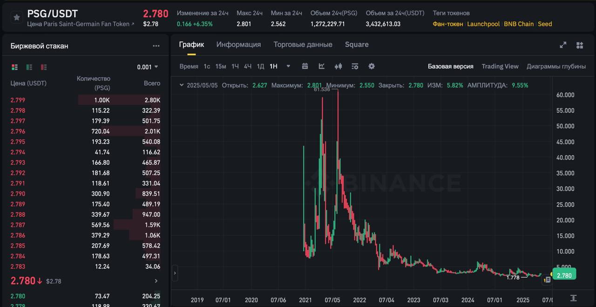
Task: Click the PSG/USDT pair name
Action: coord(53,13)
